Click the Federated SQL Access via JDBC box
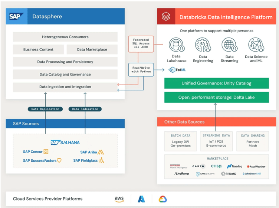 (x=141, y=44)
